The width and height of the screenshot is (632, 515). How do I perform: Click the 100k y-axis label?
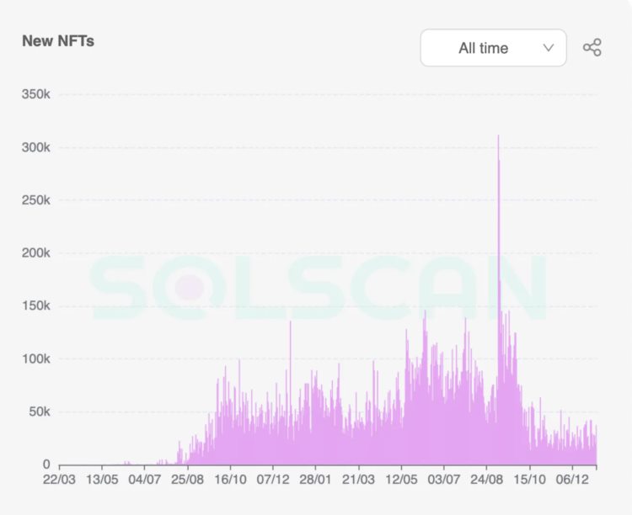[x=36, y=359]
